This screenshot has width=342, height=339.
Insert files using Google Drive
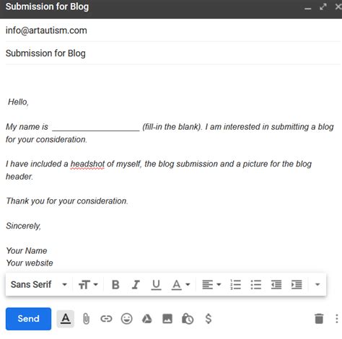pyautogui.click(x=147, y=319)
